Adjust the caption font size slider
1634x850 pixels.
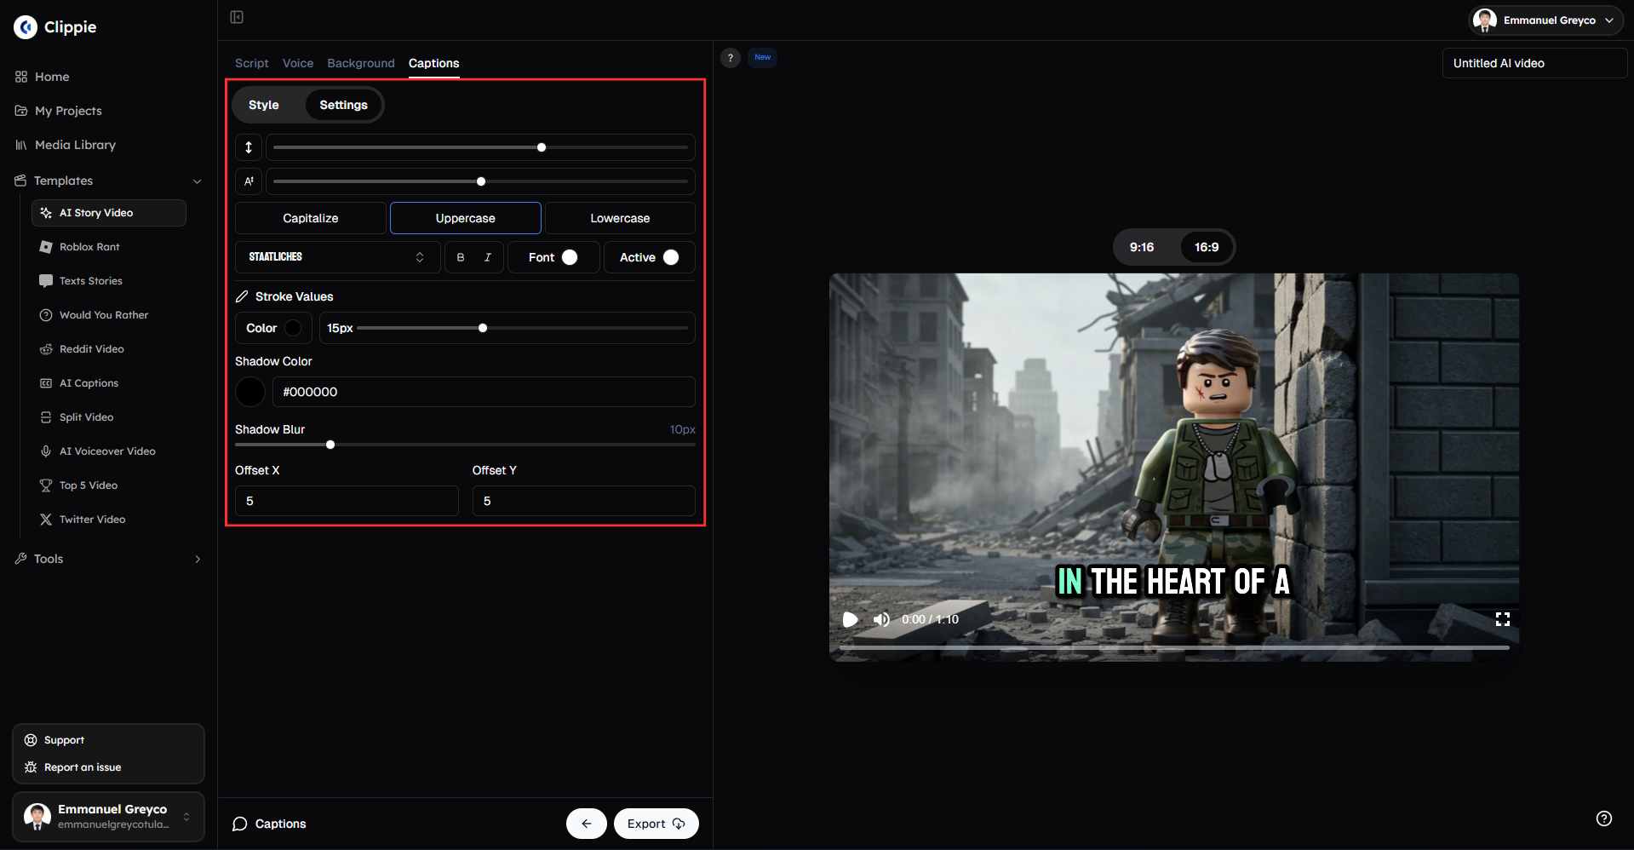coord(480,181)
